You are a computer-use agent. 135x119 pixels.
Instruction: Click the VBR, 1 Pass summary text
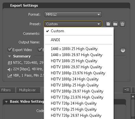coord(29,75)
